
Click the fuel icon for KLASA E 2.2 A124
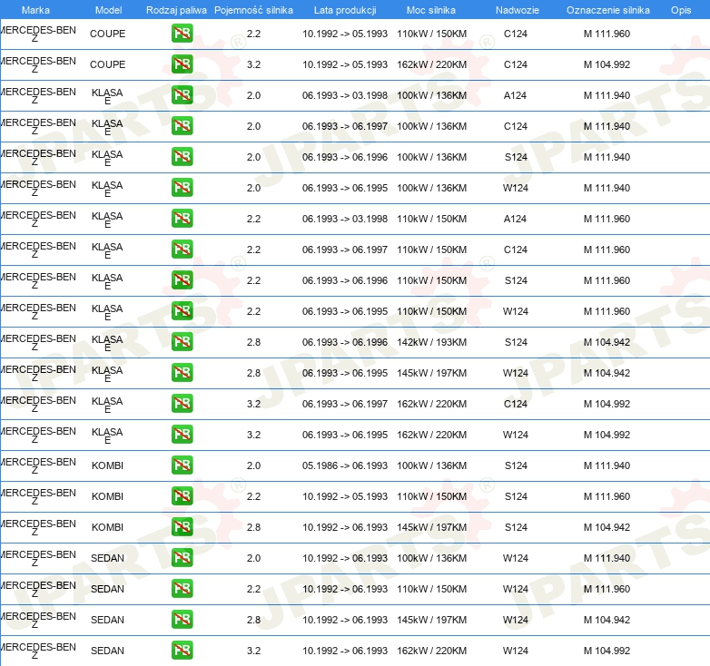(x=182, y=218)
